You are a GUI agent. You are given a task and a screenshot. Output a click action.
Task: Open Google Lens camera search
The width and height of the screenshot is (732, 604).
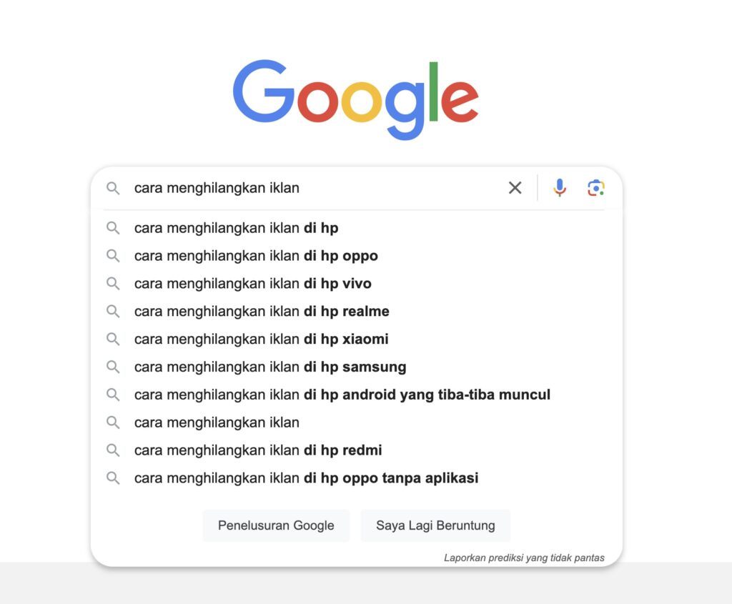point(595,188)
